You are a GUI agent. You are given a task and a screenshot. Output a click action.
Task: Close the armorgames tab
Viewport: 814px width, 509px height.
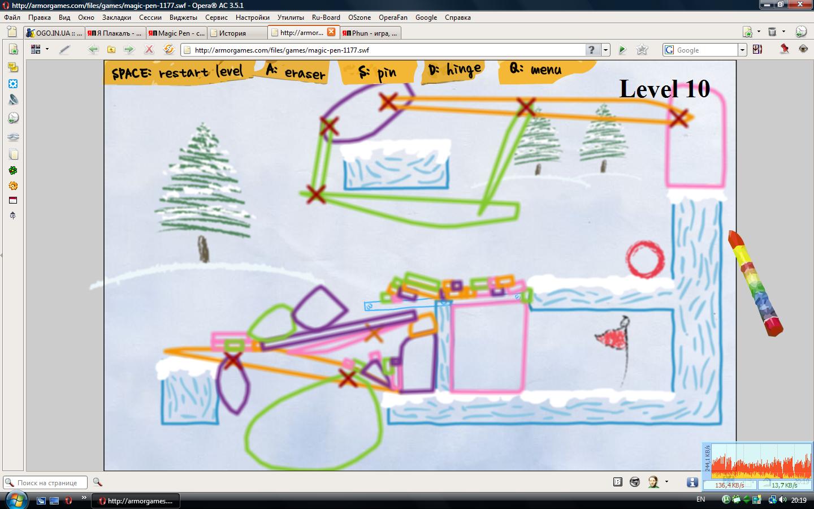(x=331, y=32)
